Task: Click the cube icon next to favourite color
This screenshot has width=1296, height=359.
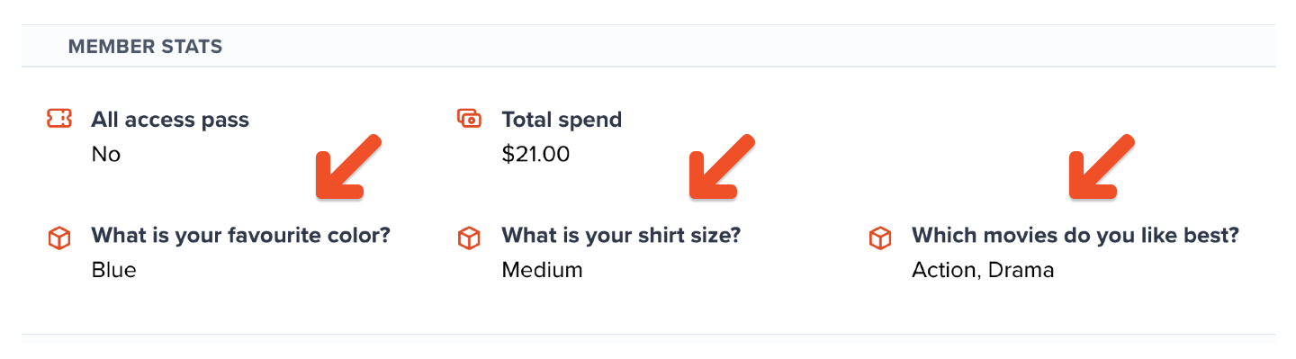Action: (x=58, y=238)
